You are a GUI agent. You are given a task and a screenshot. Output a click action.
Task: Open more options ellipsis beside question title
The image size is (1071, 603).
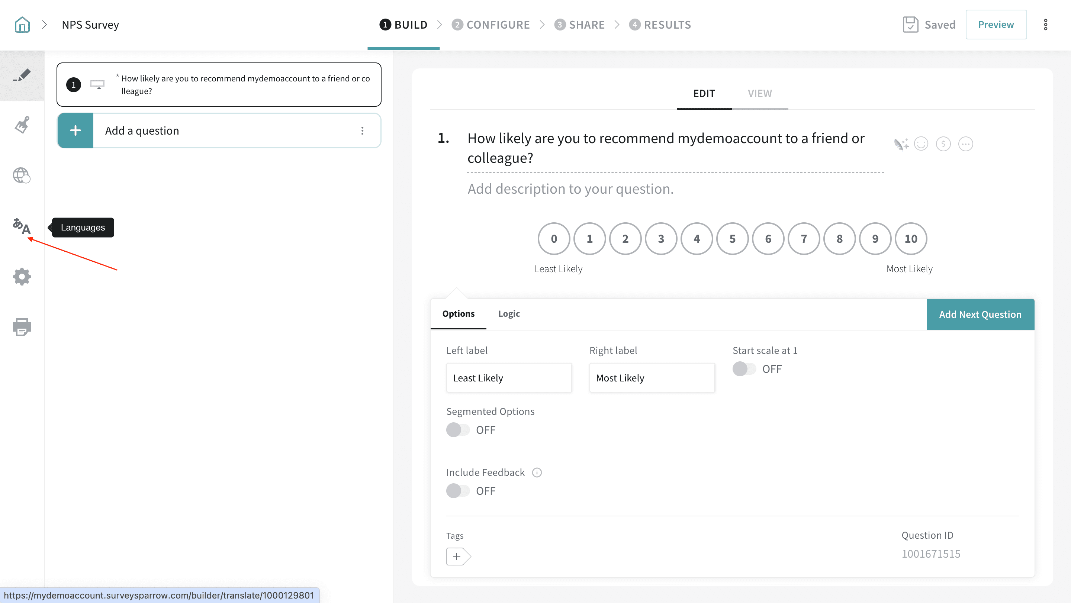click(x=965, y=144)
